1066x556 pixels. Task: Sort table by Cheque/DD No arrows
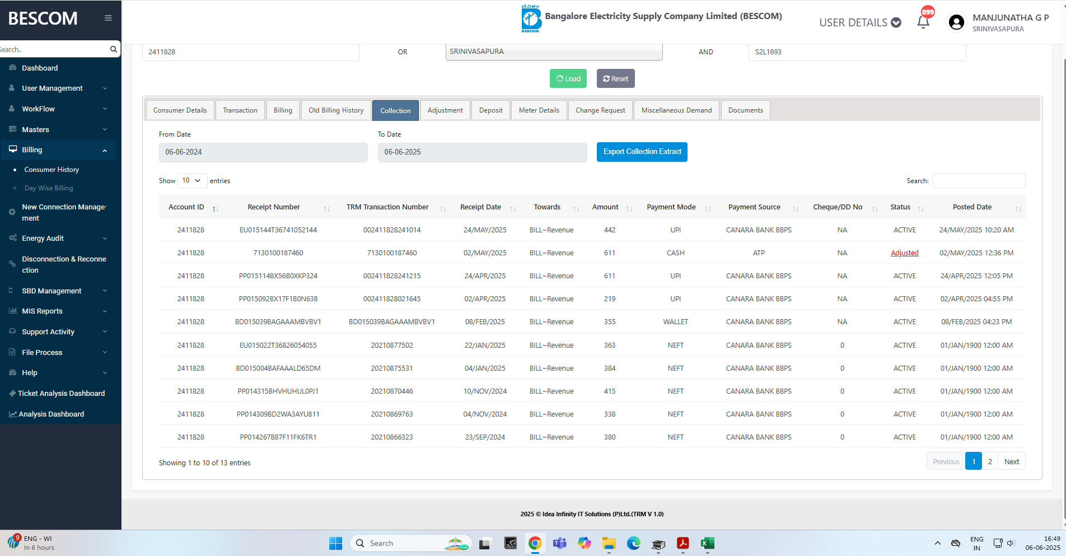(875, 208)
